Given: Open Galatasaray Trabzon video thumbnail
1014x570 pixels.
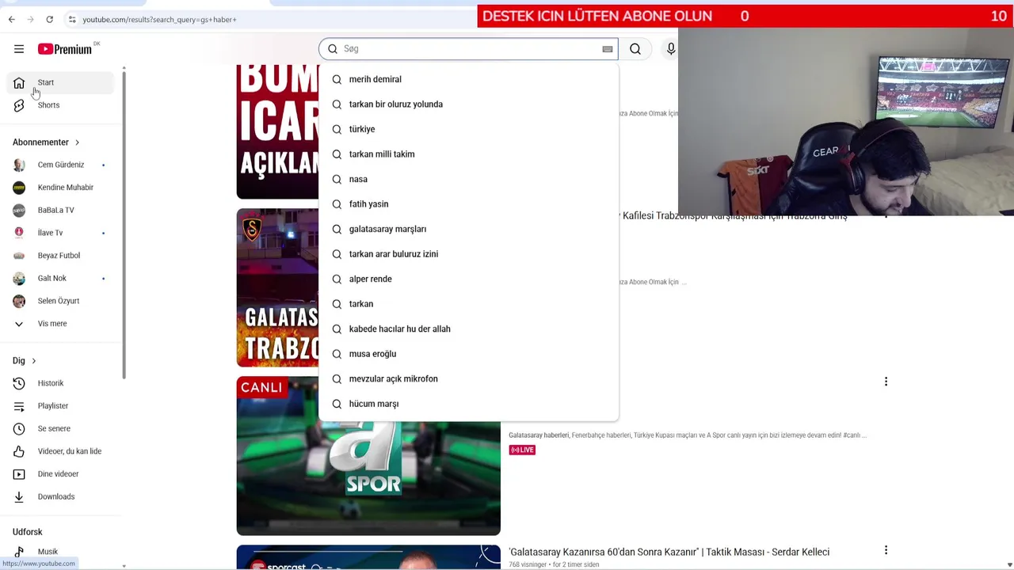Looking at the screenshot, I should pyautogui.click(x=277, y=287).
